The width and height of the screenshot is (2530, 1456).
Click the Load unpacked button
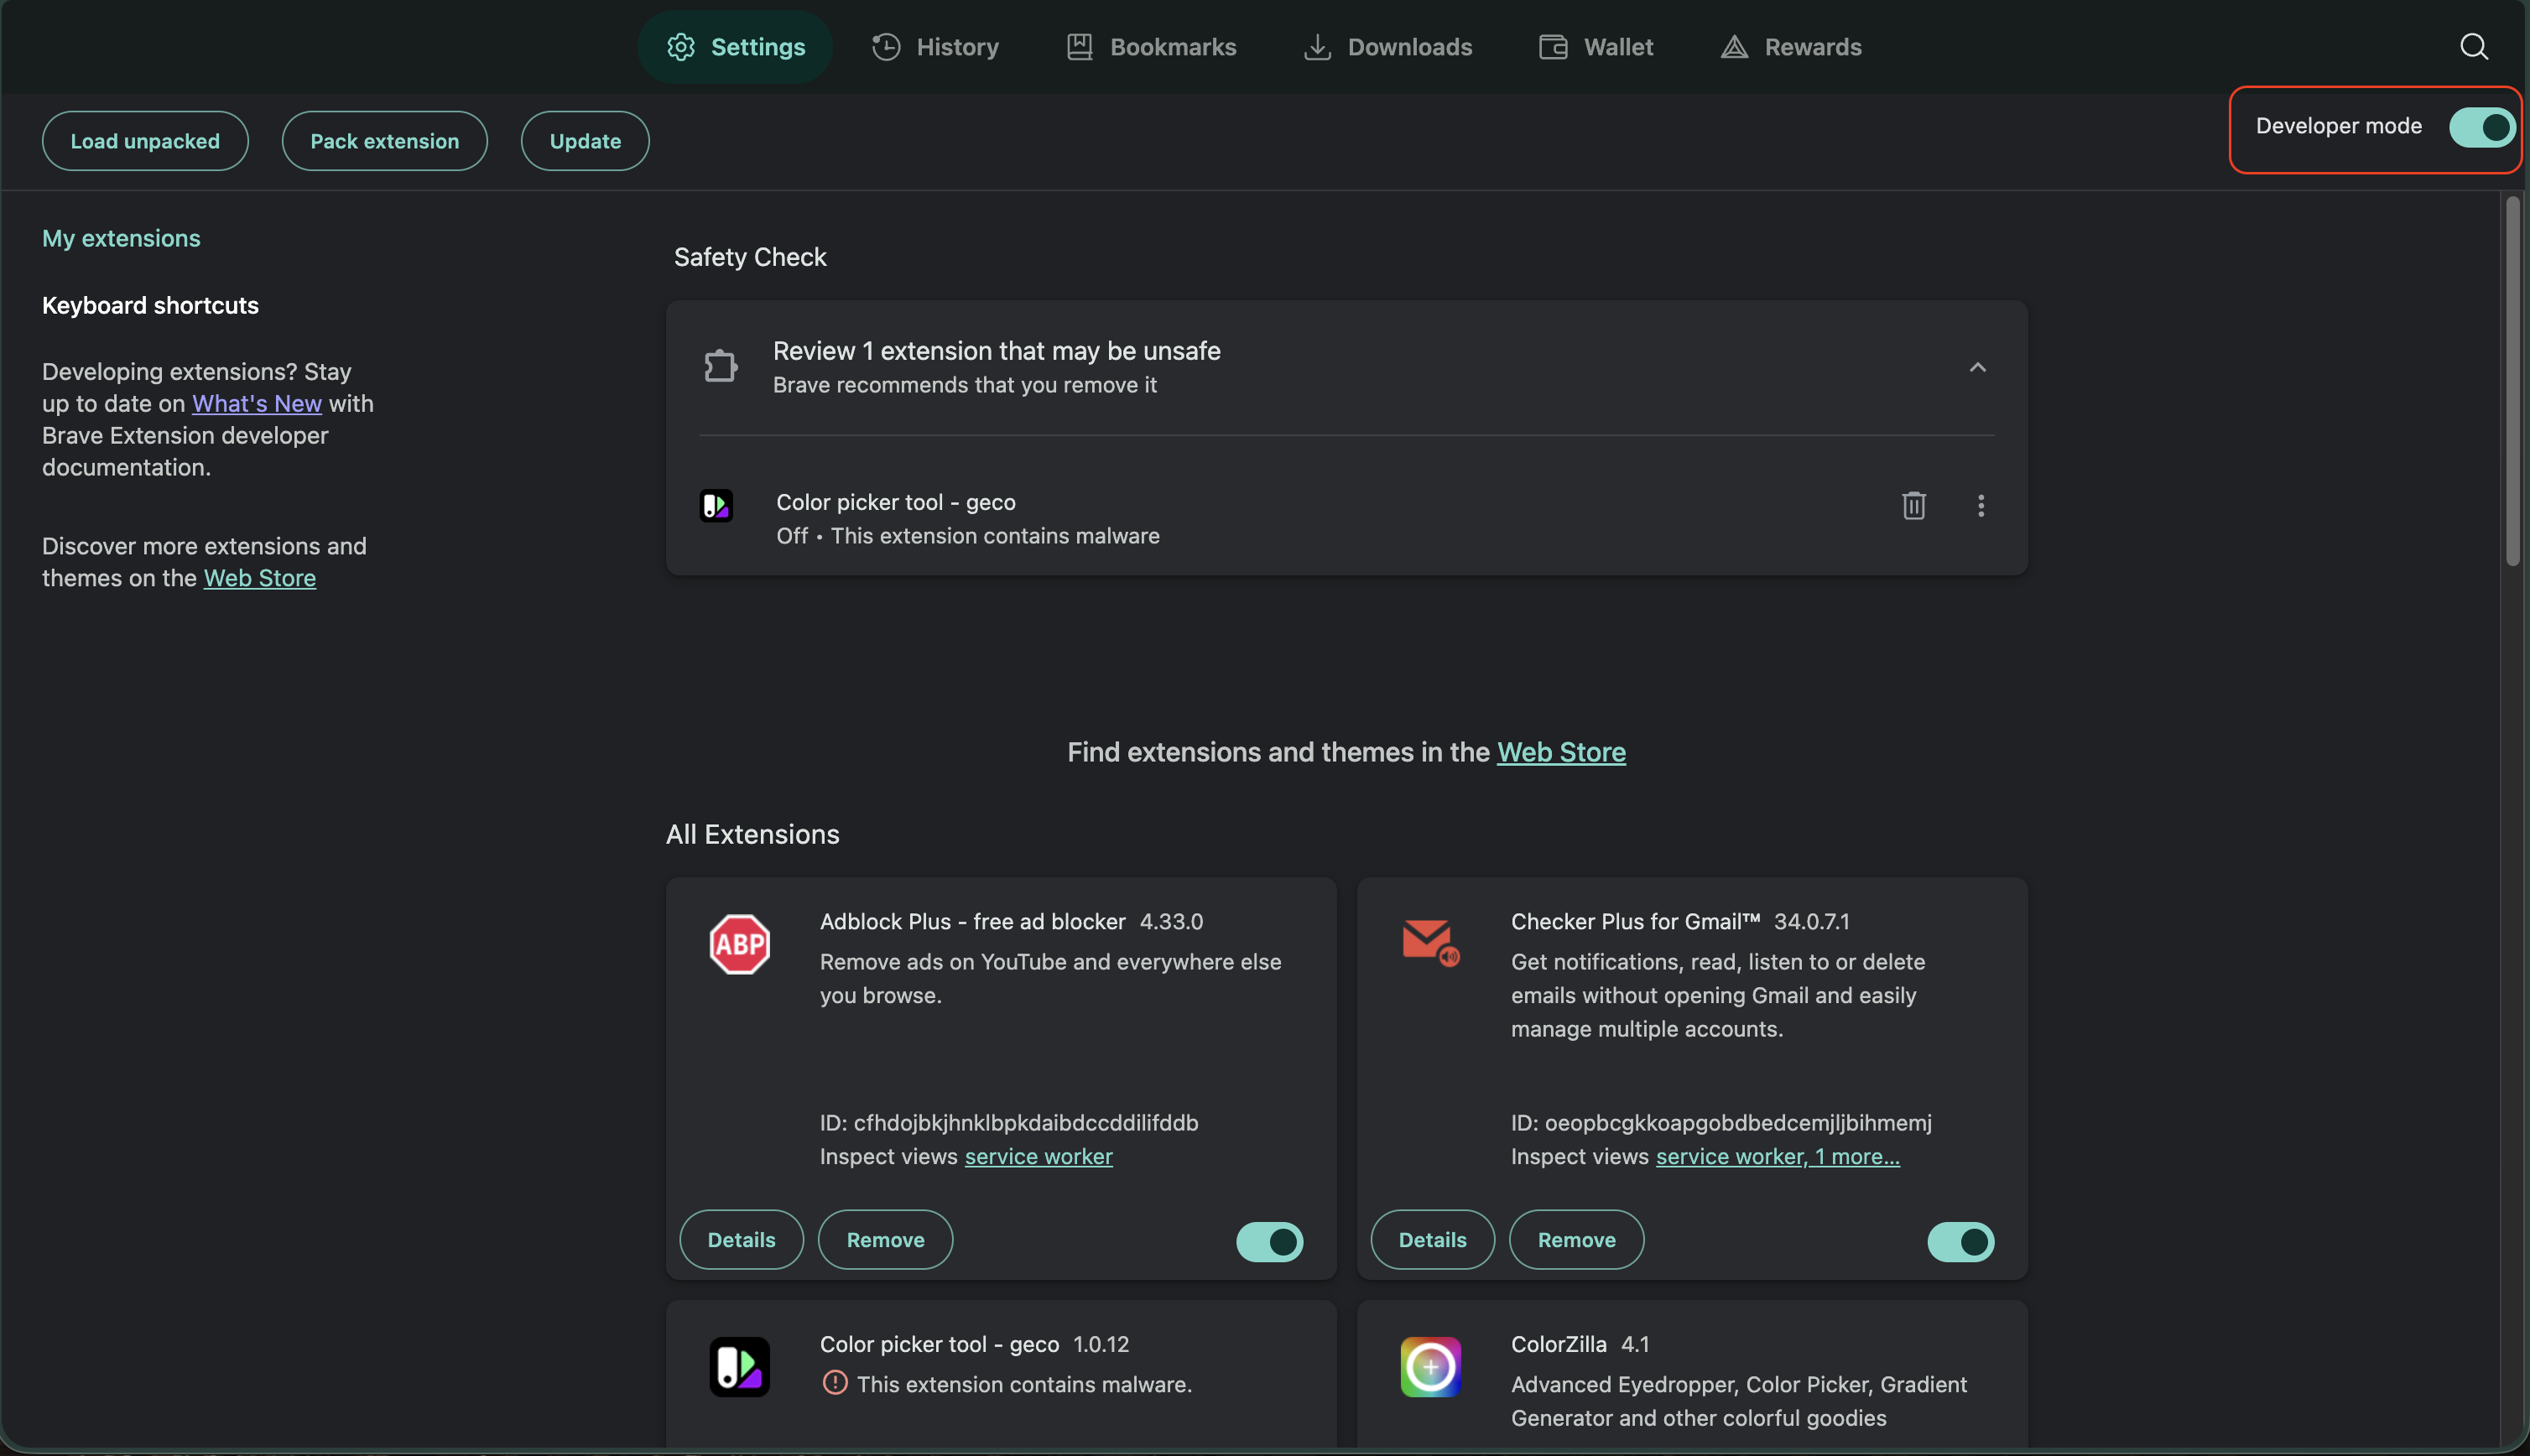pyautogui.click(x=144, y=140)
